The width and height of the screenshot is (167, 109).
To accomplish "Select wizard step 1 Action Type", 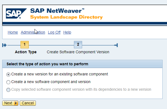I will (25, 45).
